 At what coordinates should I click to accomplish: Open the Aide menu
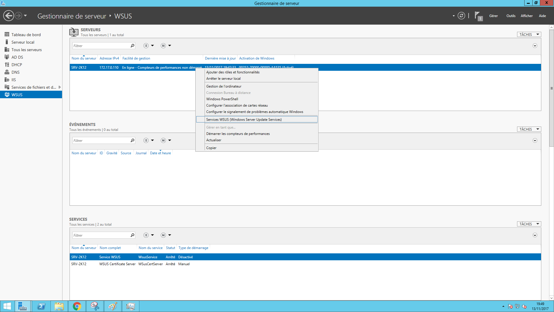[542, 16]
